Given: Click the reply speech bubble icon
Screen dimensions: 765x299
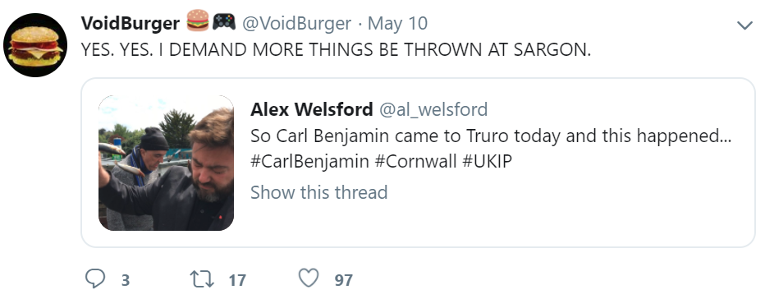Looking at the screenshot, I should [x=95, y=279].
